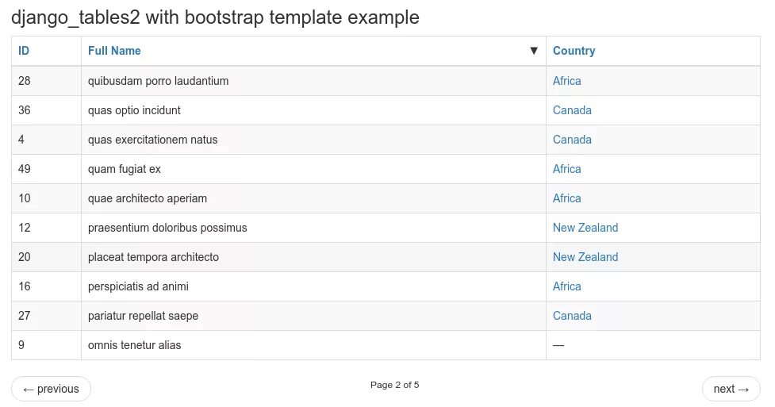Open Canada link for pariatur repellat saepe
Screen dimensions: 775x407
coord(572,316)
